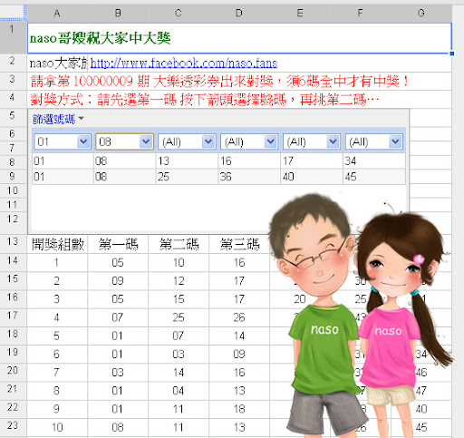The height and width of the screenshot is (438, 464).
Task: Open the fourth filter dropdown set to (All)
Action: click(x=249, y=141)
